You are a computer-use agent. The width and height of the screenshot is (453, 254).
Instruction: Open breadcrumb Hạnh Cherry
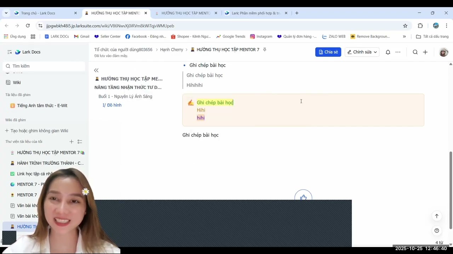click(172, 50)
